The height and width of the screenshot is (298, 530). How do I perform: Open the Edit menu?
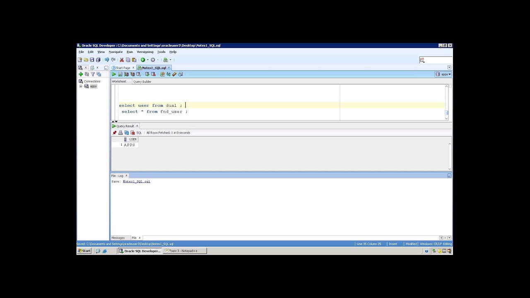pos(91,52)
